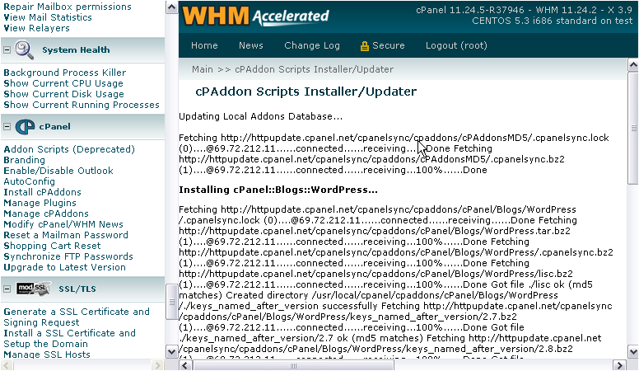
Task: Click Main breadcrumb link
Action: [x=202, y=69]
